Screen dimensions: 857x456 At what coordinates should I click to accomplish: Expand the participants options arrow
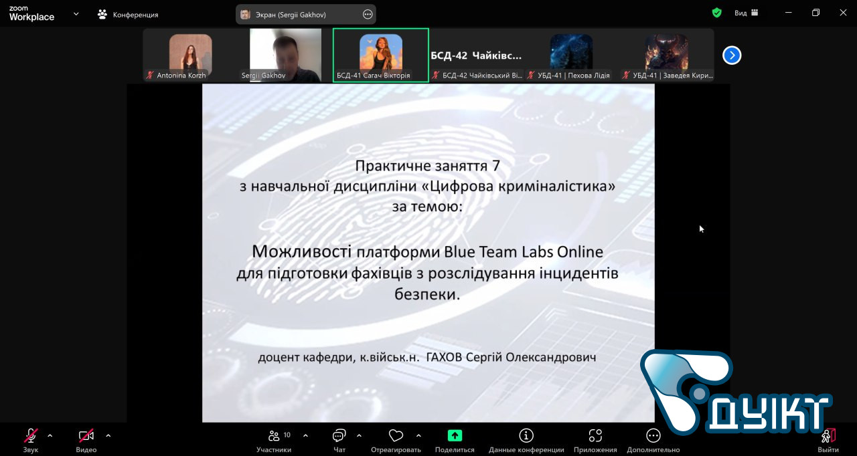click(x=305, y=435)
